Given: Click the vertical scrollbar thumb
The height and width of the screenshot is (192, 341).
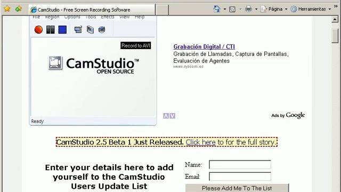Looking at the screenshot, I should coord(335,36).
